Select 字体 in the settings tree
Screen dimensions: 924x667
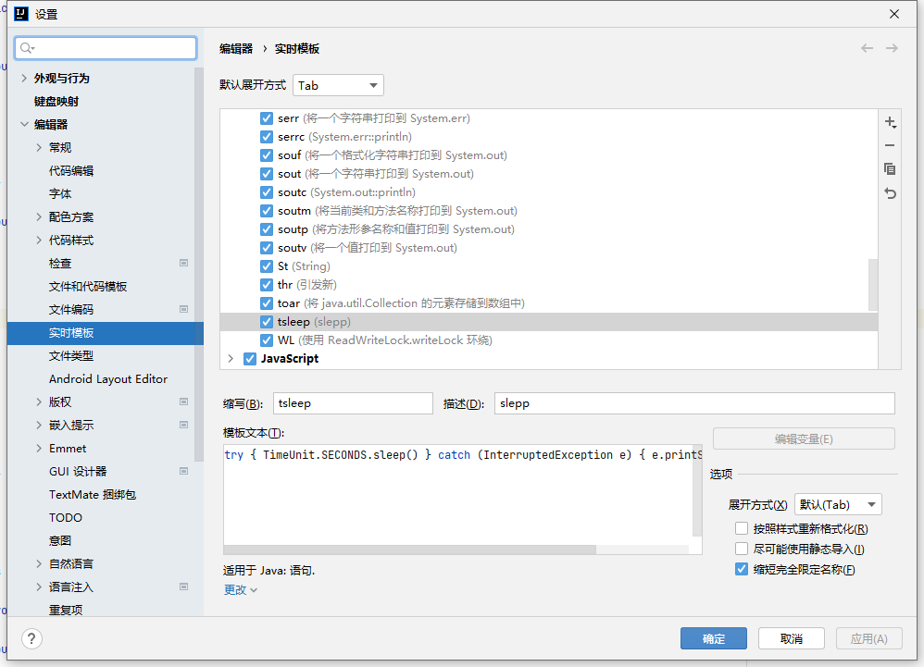click(x=60, y=193)
